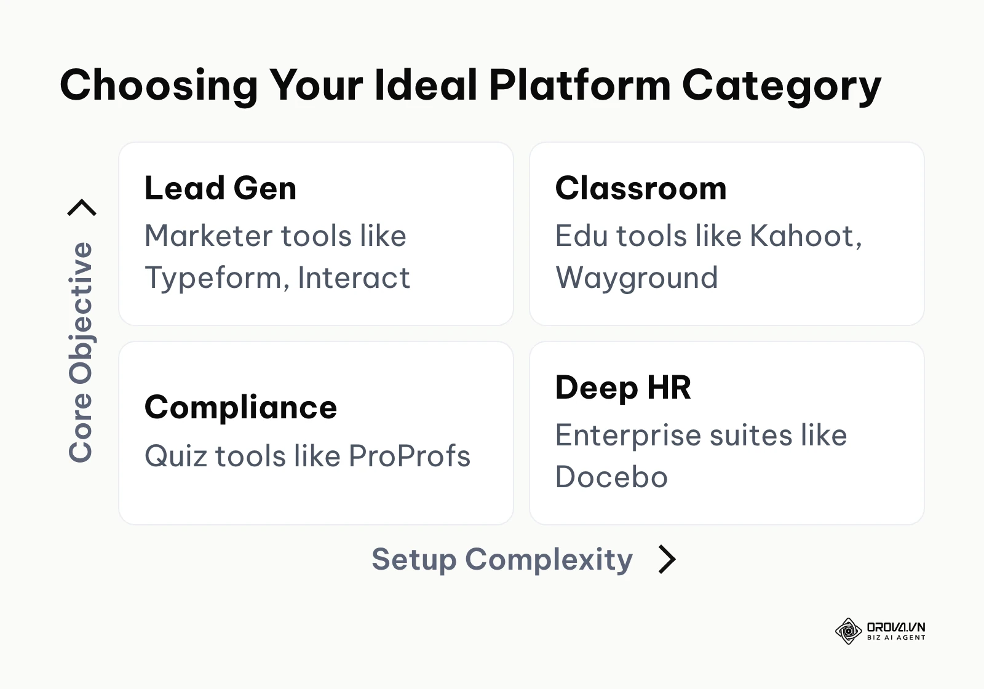Select the Lead Gen card
This screenshot has width=984, height=689.
point(316,234)
